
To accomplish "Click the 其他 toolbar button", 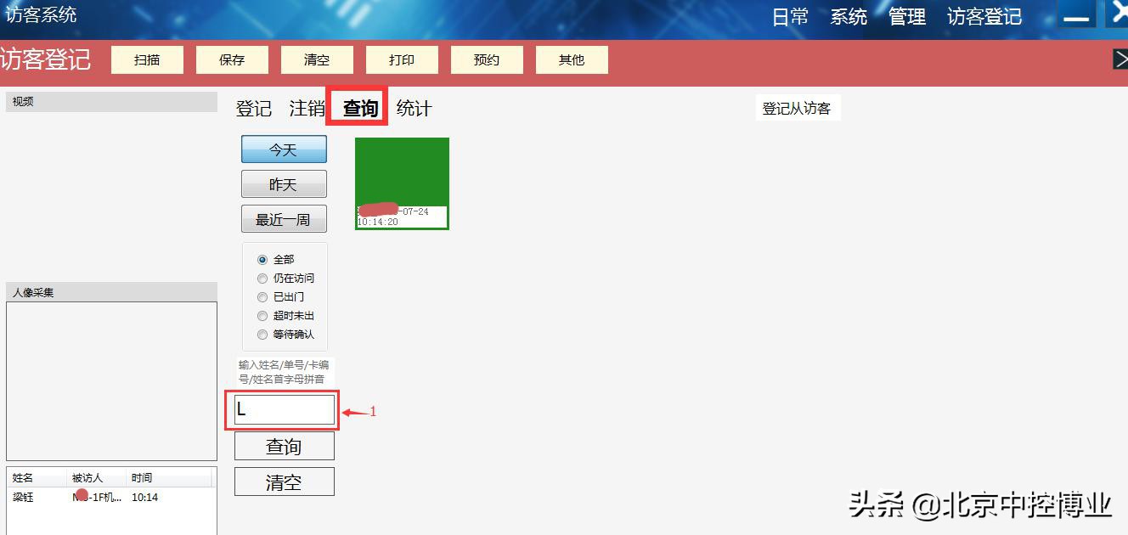I will pyautogui.click(x=572, y=59).
